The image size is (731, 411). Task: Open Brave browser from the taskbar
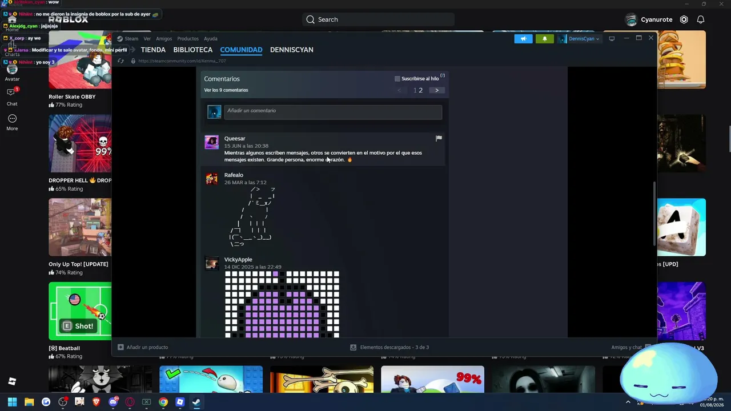(x=96, y=402)
